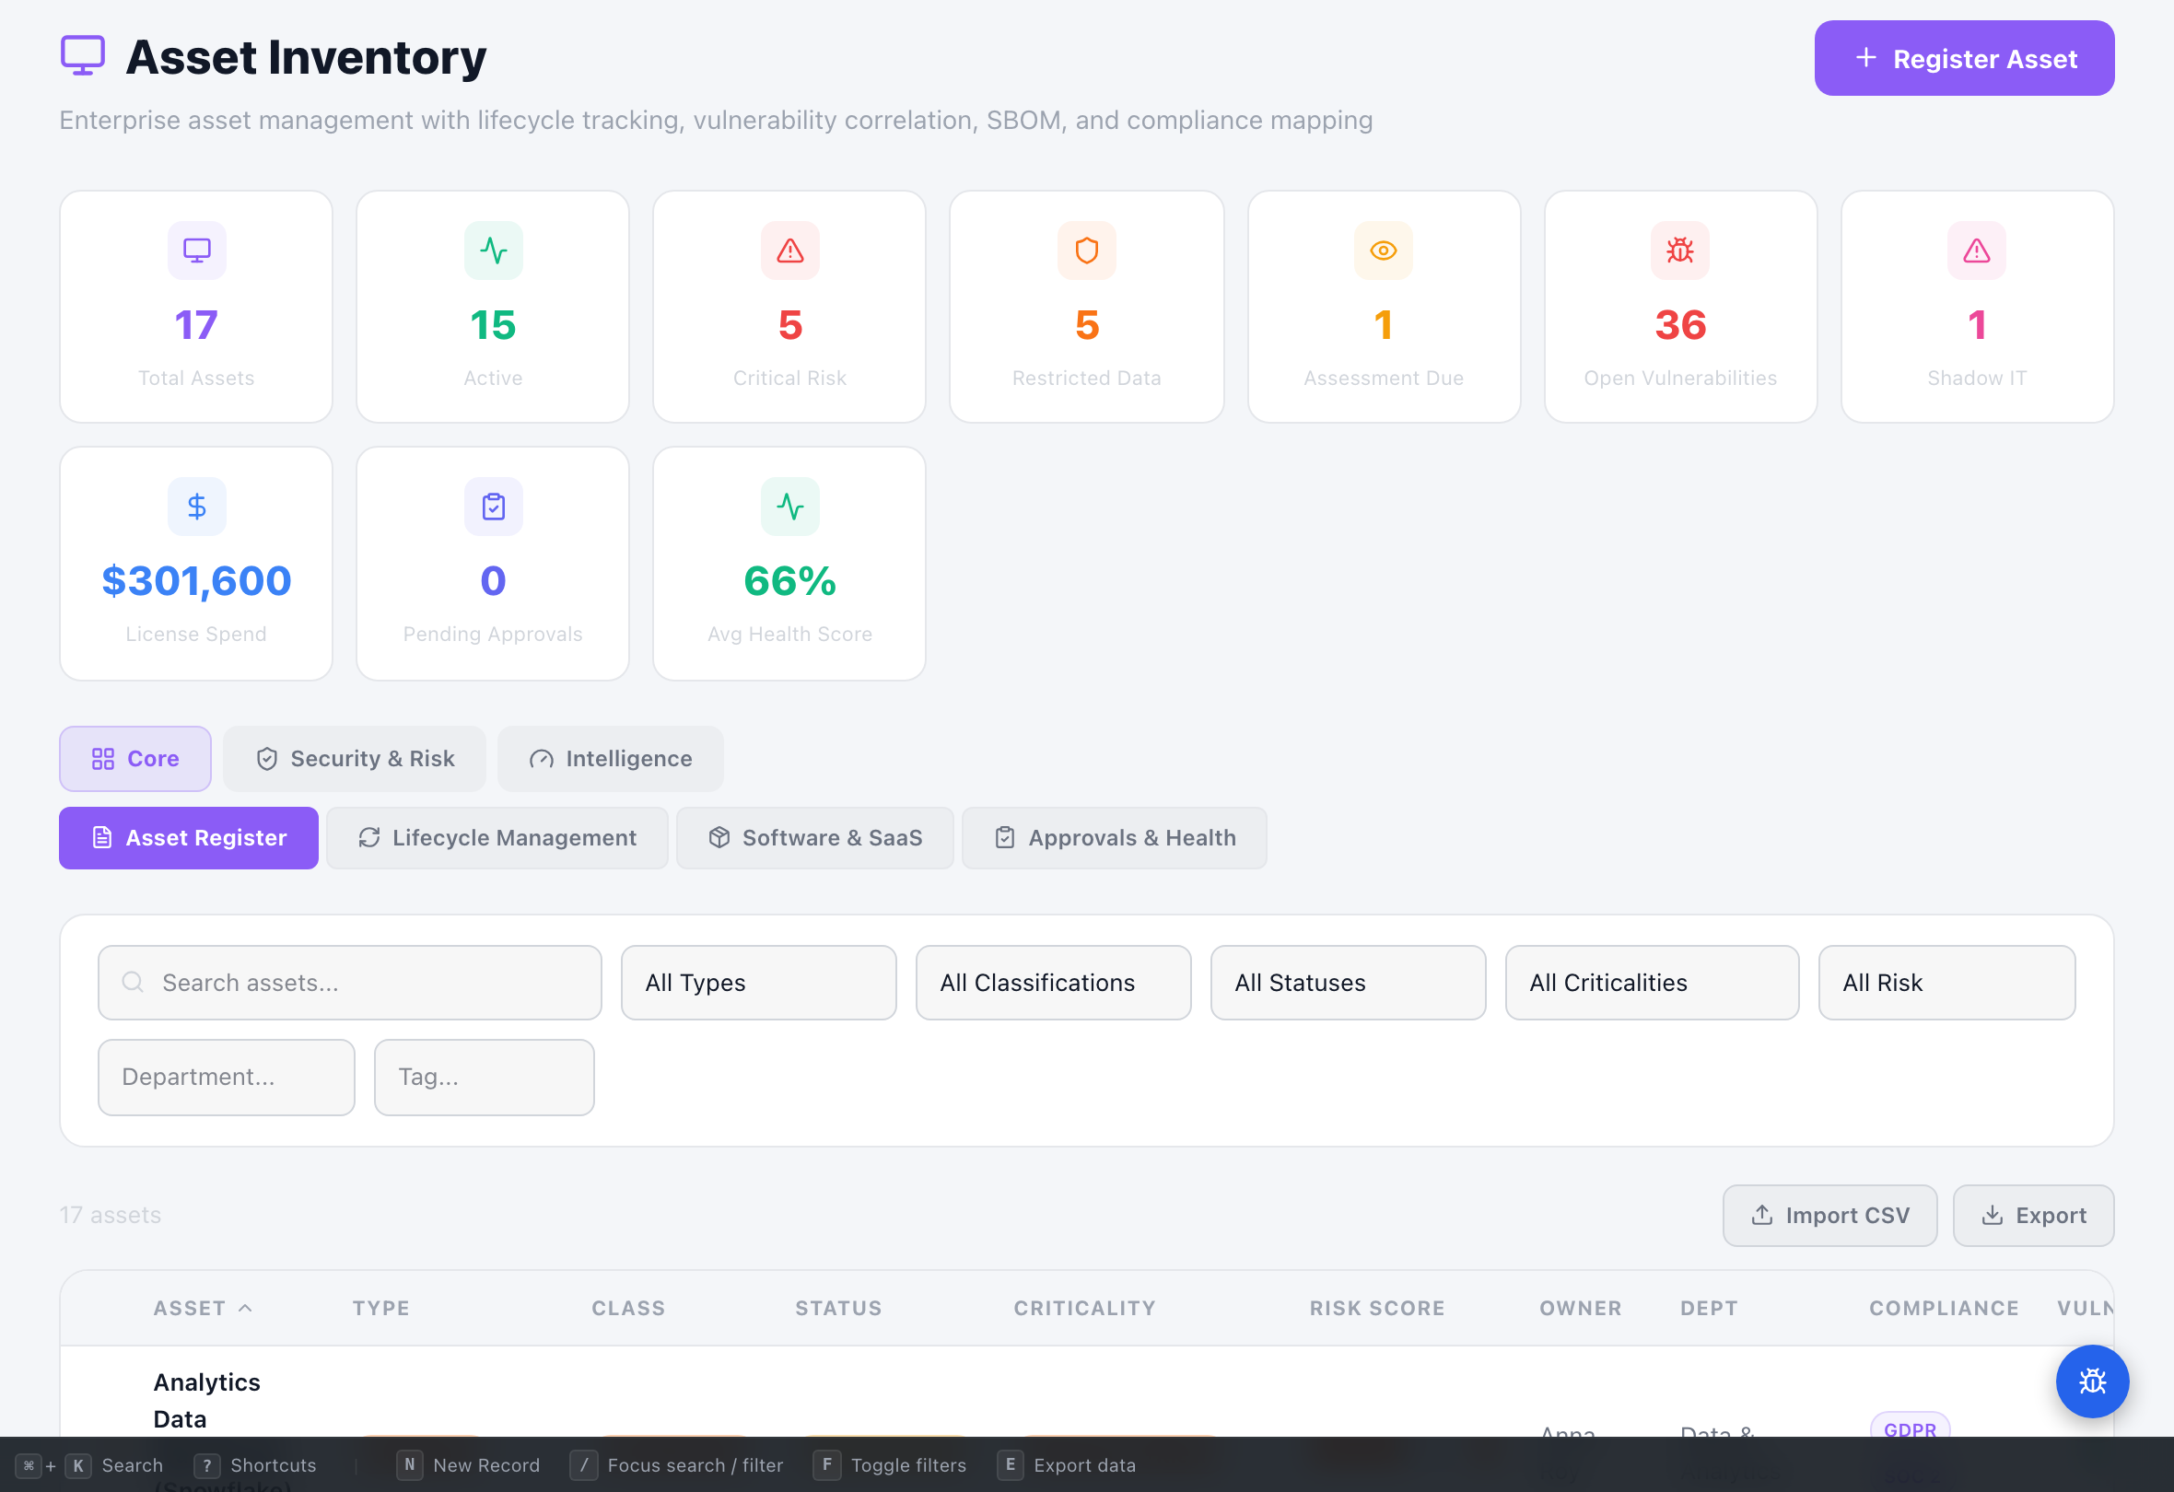
Task: Click the Total Assets monitor icon
Action: (195, 250)
